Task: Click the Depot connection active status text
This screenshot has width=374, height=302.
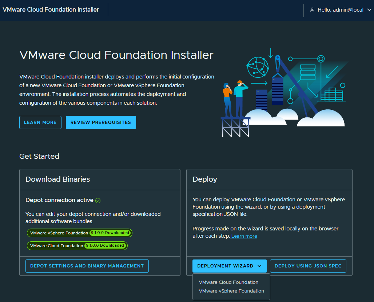Action: coord(59,200)
